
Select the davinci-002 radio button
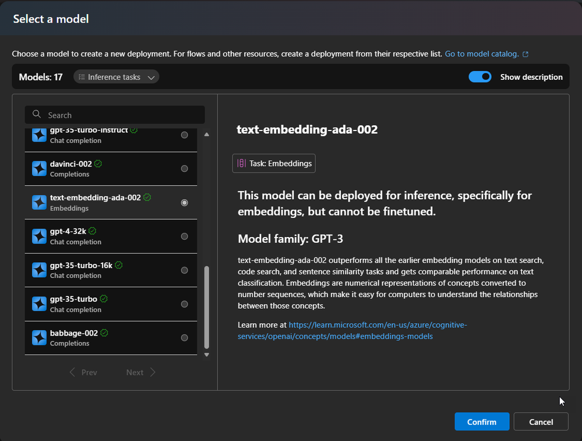click(x=185, y=168)
